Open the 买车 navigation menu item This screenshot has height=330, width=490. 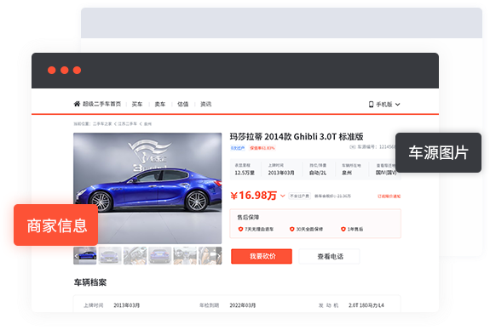tap(137, 104)
